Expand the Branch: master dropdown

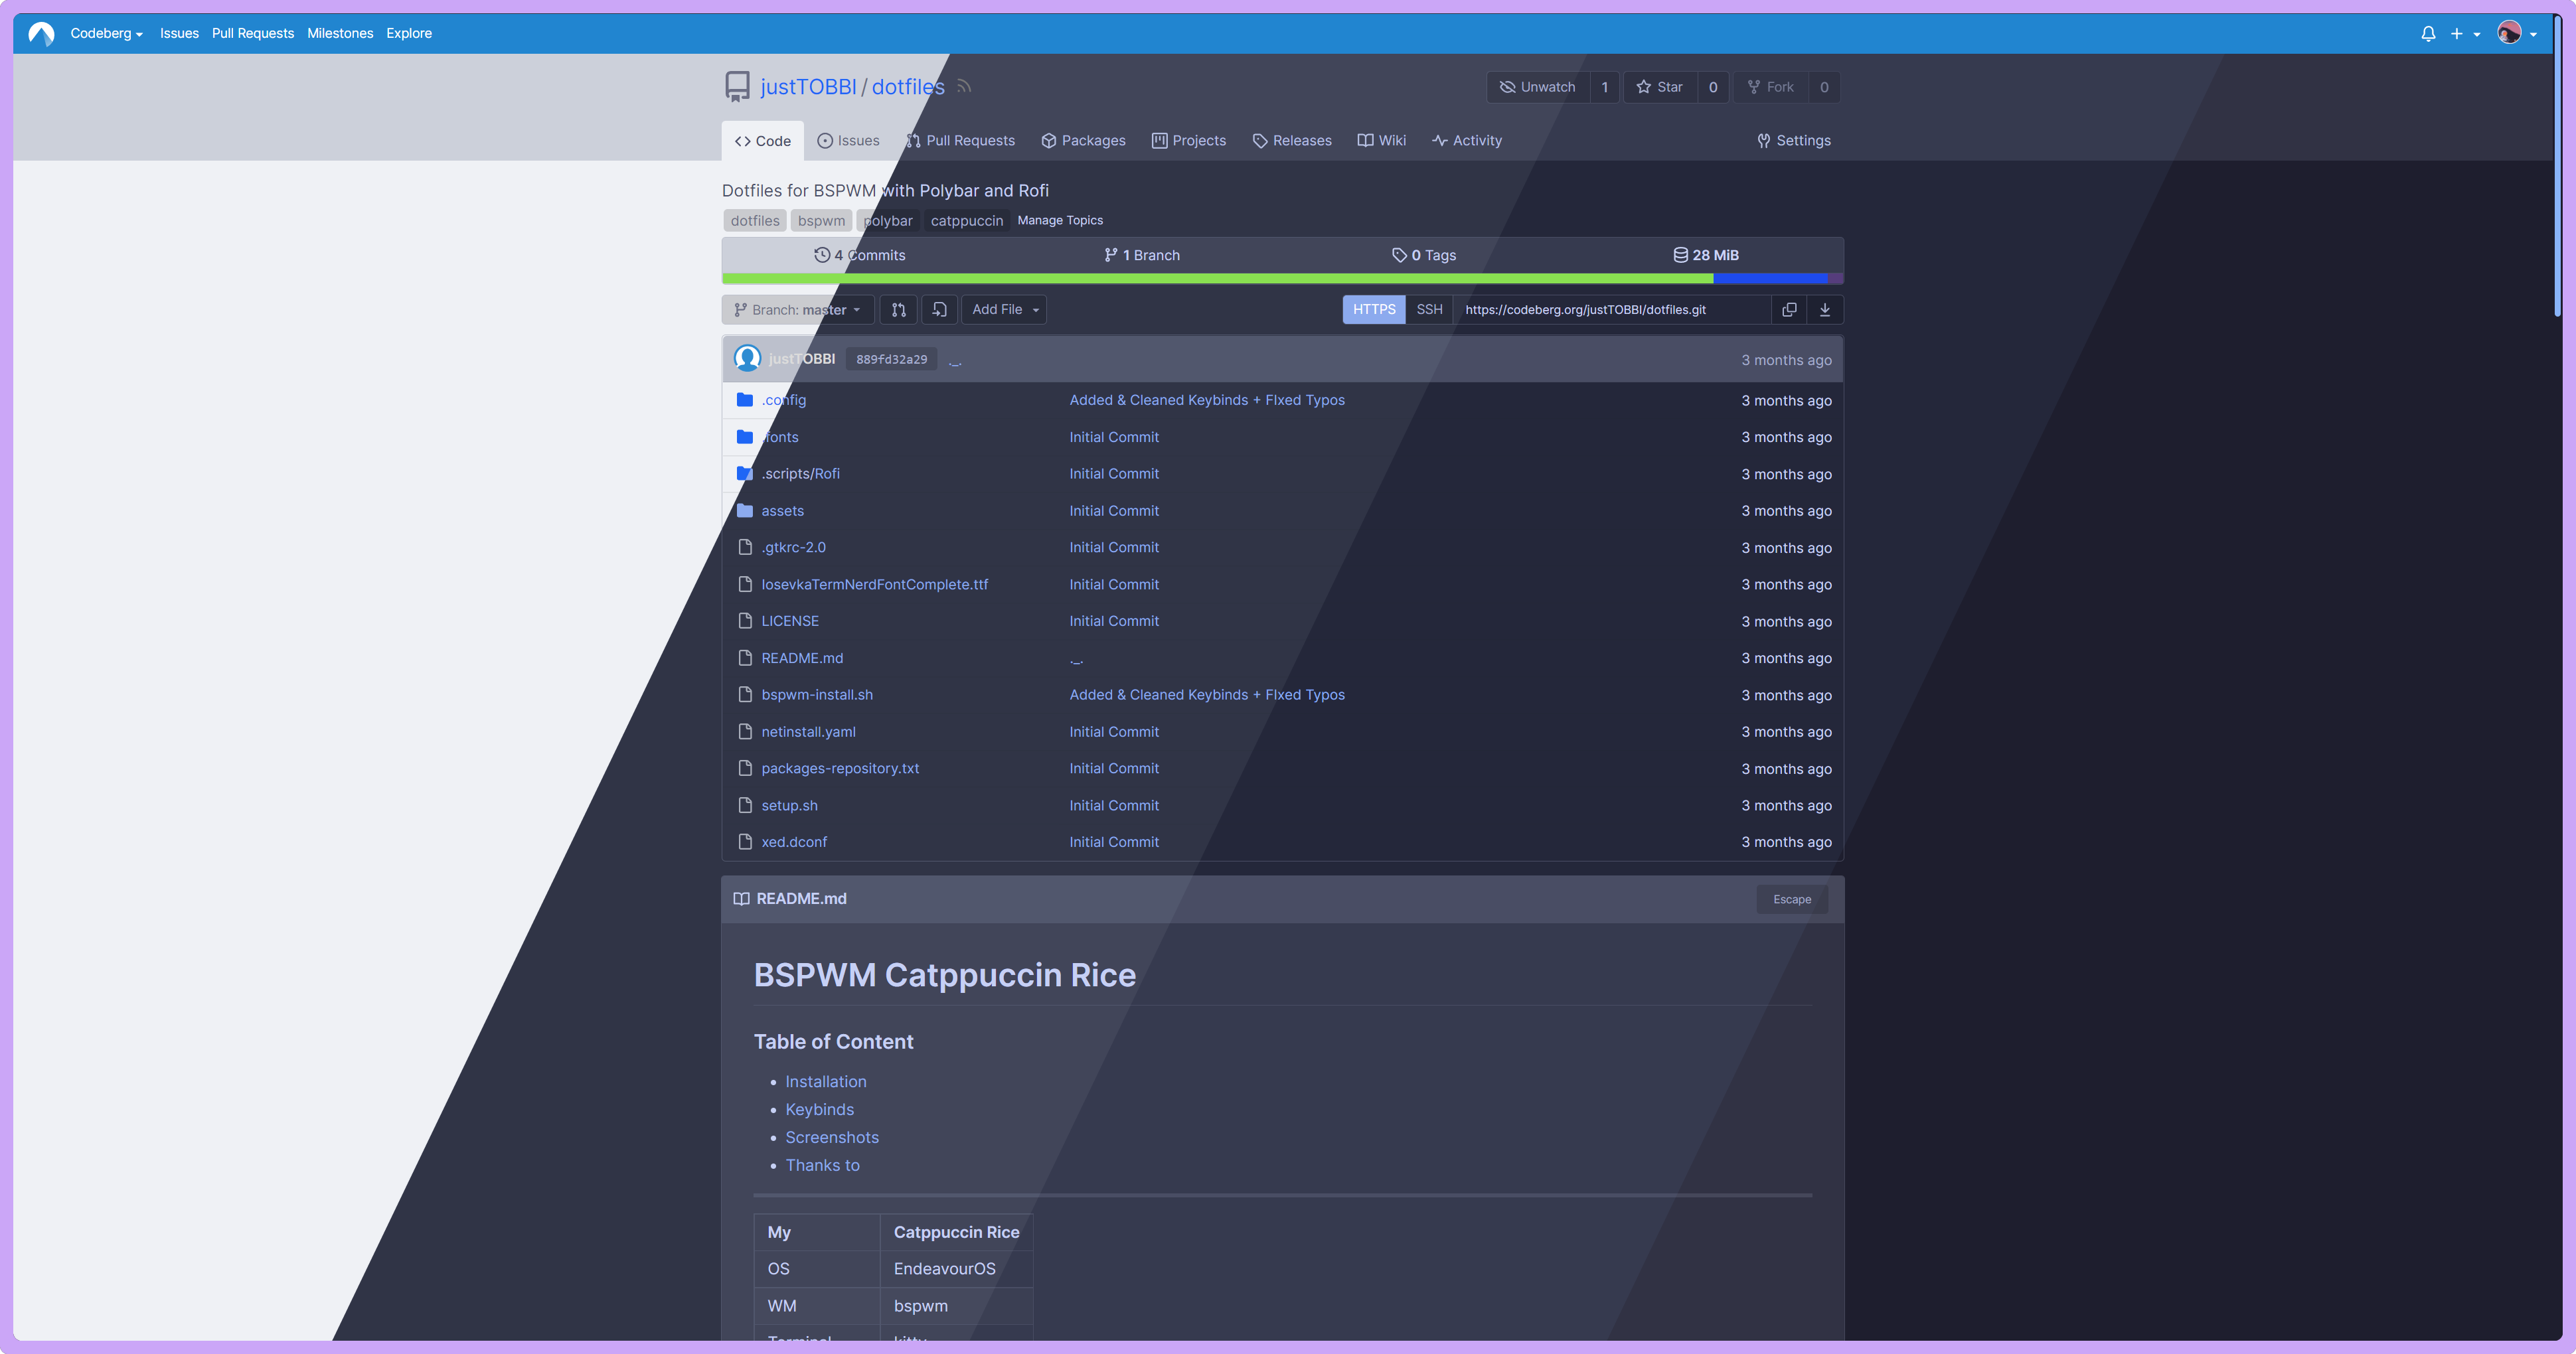(x=797, y=310)
